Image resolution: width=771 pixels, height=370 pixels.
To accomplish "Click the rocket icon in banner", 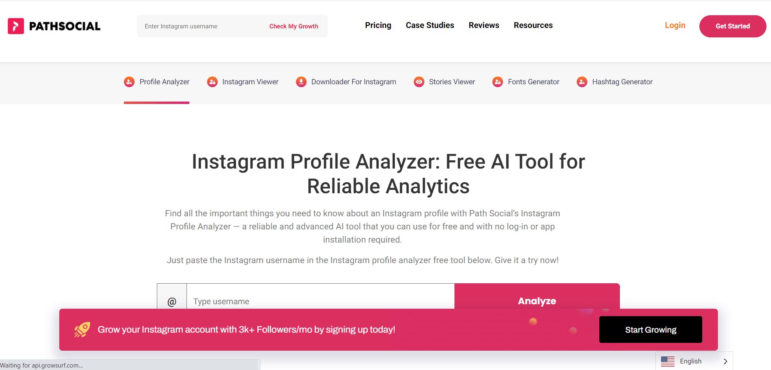I will coord(82,329).
